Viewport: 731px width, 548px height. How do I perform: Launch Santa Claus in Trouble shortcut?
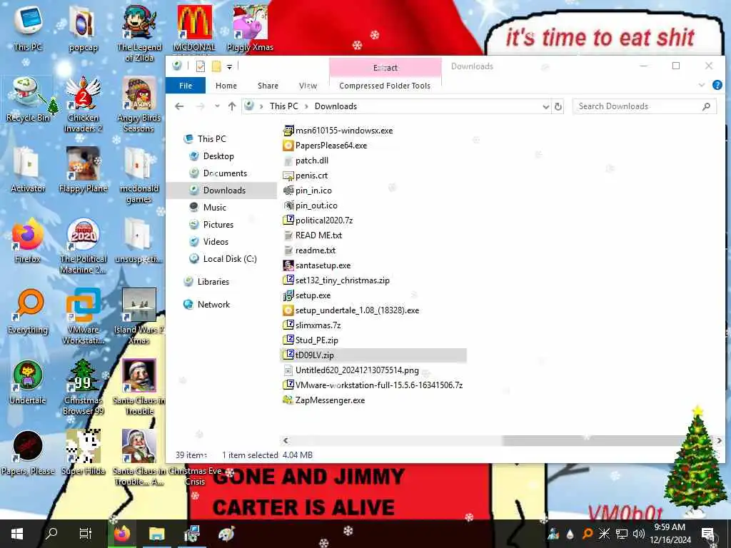[139, 386]
